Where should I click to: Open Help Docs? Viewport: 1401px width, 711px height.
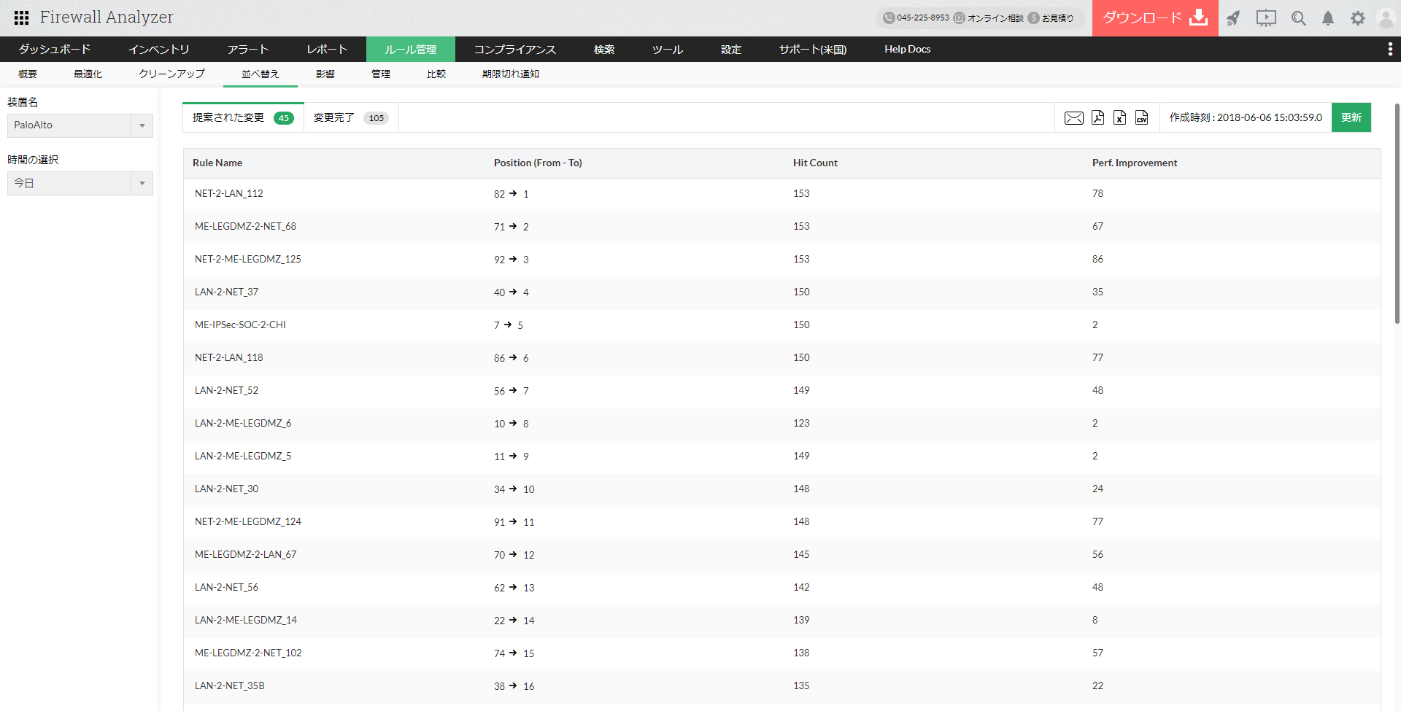coord(908,49)
